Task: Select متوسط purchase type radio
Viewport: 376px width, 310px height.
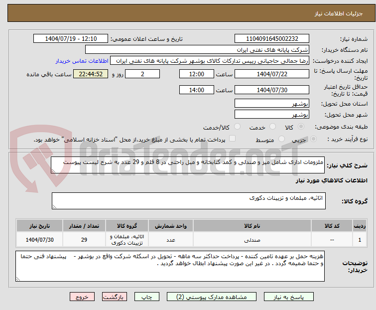Action: click(x=282, y=140)
